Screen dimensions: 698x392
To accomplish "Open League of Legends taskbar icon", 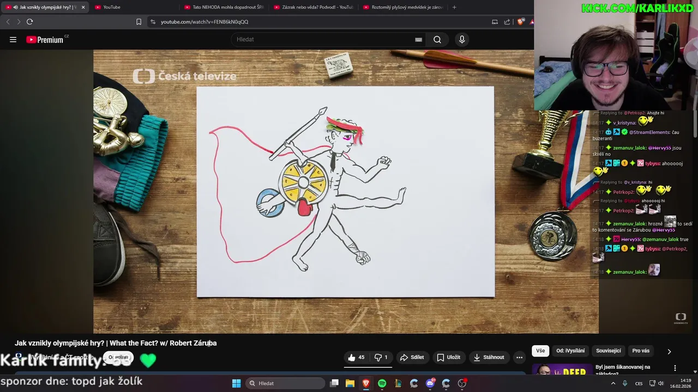I will coord(398,383).
